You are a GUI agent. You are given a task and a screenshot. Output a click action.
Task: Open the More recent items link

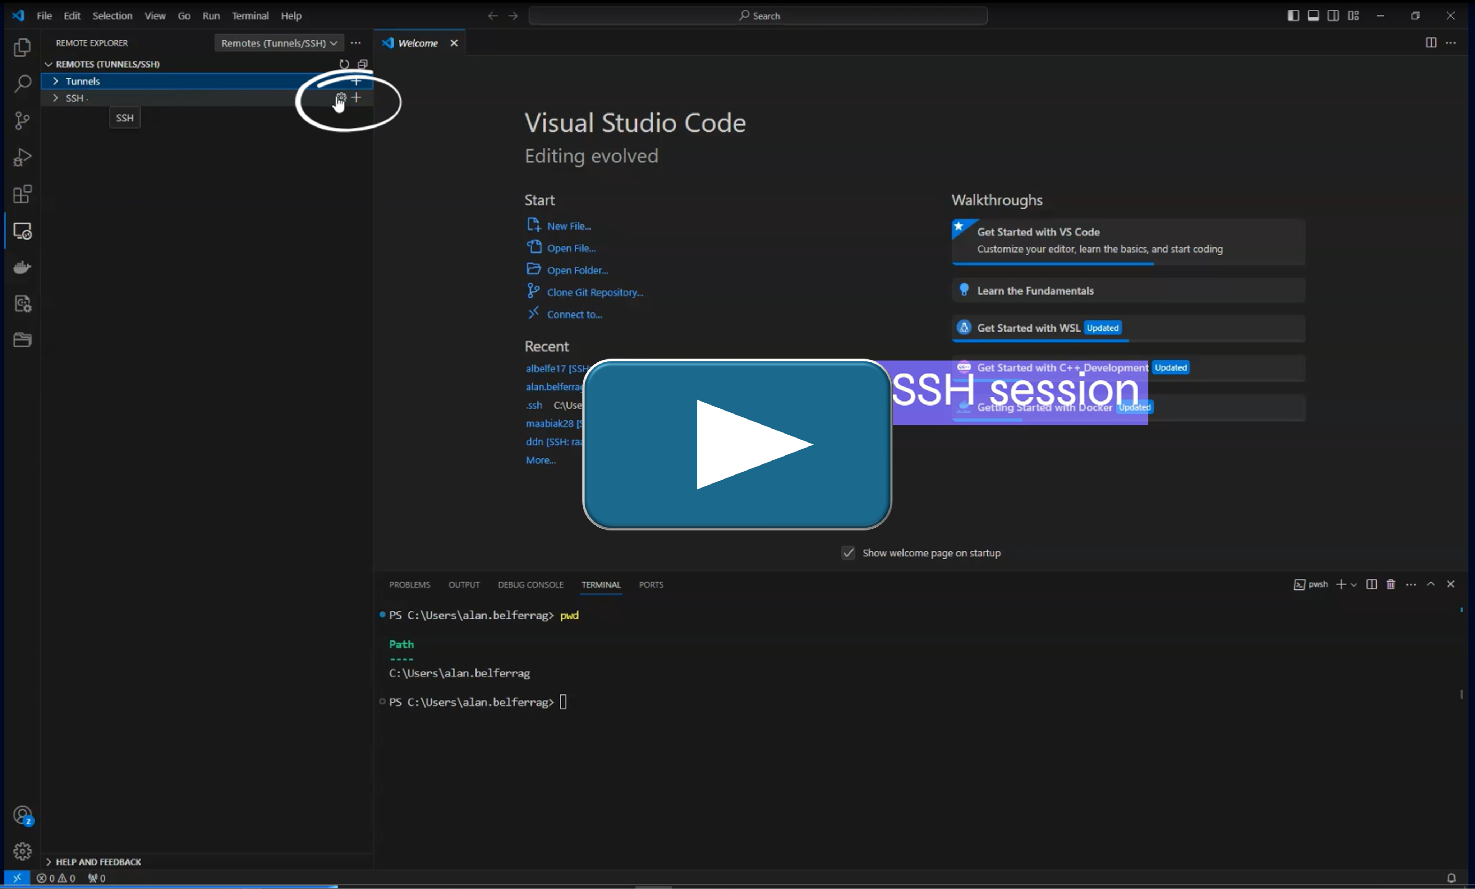coord(541,460)
